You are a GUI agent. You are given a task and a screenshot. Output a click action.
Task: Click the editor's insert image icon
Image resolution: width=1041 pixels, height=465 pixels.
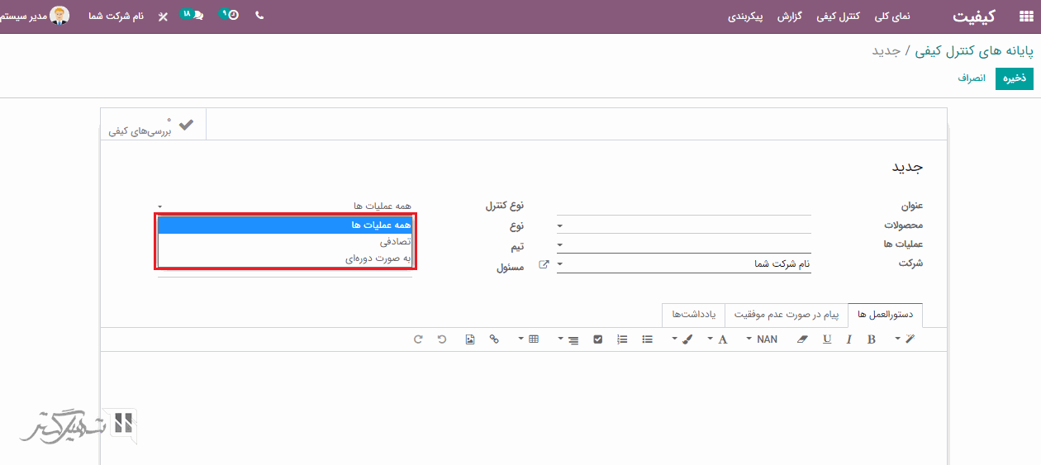pos(470,339)
